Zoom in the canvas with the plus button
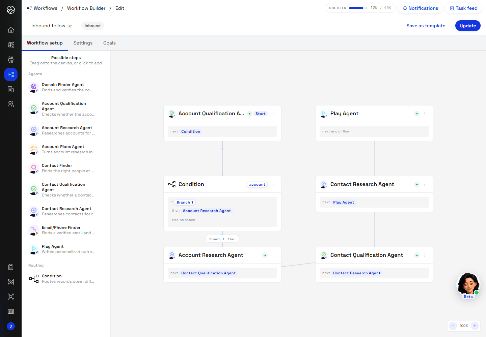Image resolution: width=486 pixels, height=337 pixels. (x=475, y=326)
